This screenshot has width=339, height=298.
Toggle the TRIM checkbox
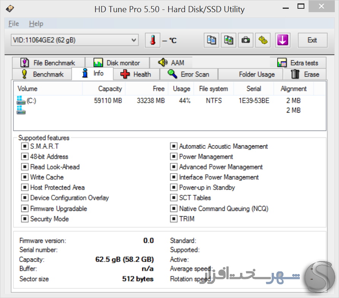pos(173,218)
